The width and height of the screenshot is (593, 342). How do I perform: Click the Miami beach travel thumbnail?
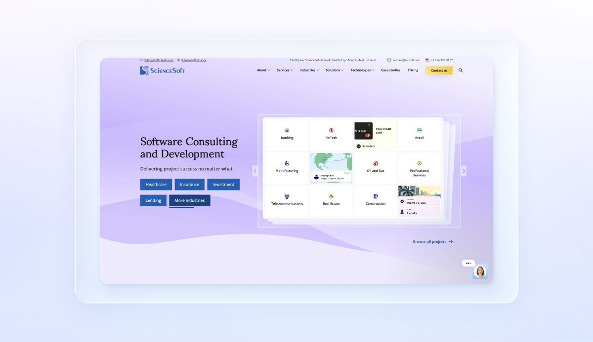[420, 191]
